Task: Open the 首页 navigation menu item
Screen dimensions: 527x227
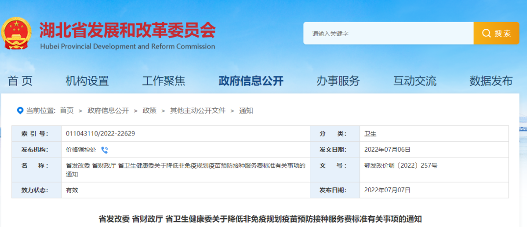Action: point(20,81)
